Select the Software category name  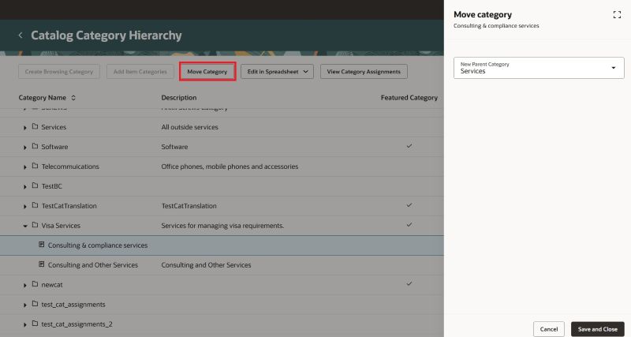tap(54, 147)
